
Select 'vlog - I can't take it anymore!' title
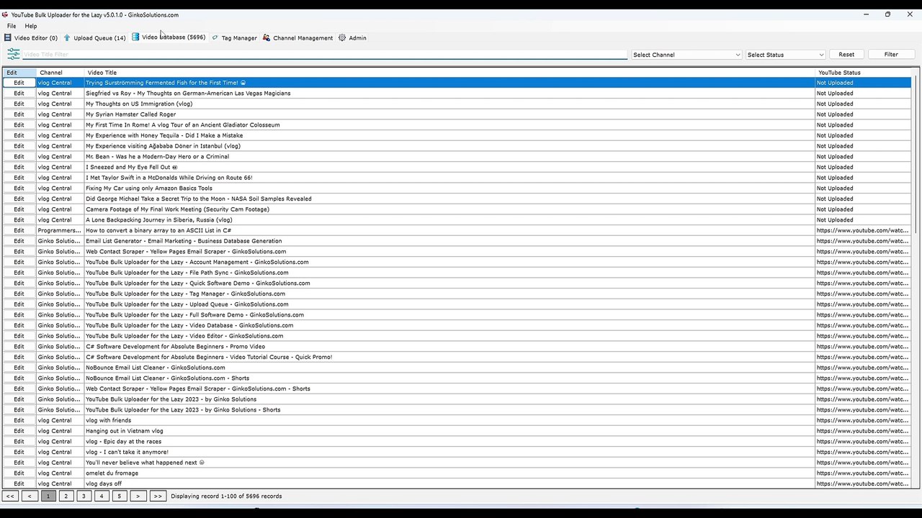click(x=127, y=452)
